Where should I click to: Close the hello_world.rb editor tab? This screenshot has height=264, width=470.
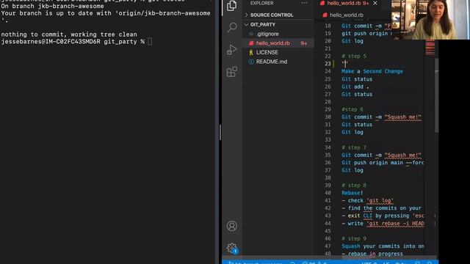click(x=375, y=3)
